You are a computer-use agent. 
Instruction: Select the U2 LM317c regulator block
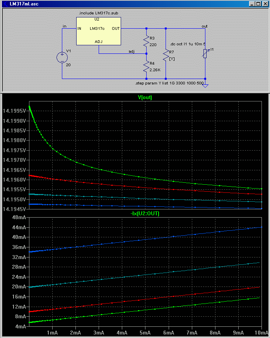[99, 31]
